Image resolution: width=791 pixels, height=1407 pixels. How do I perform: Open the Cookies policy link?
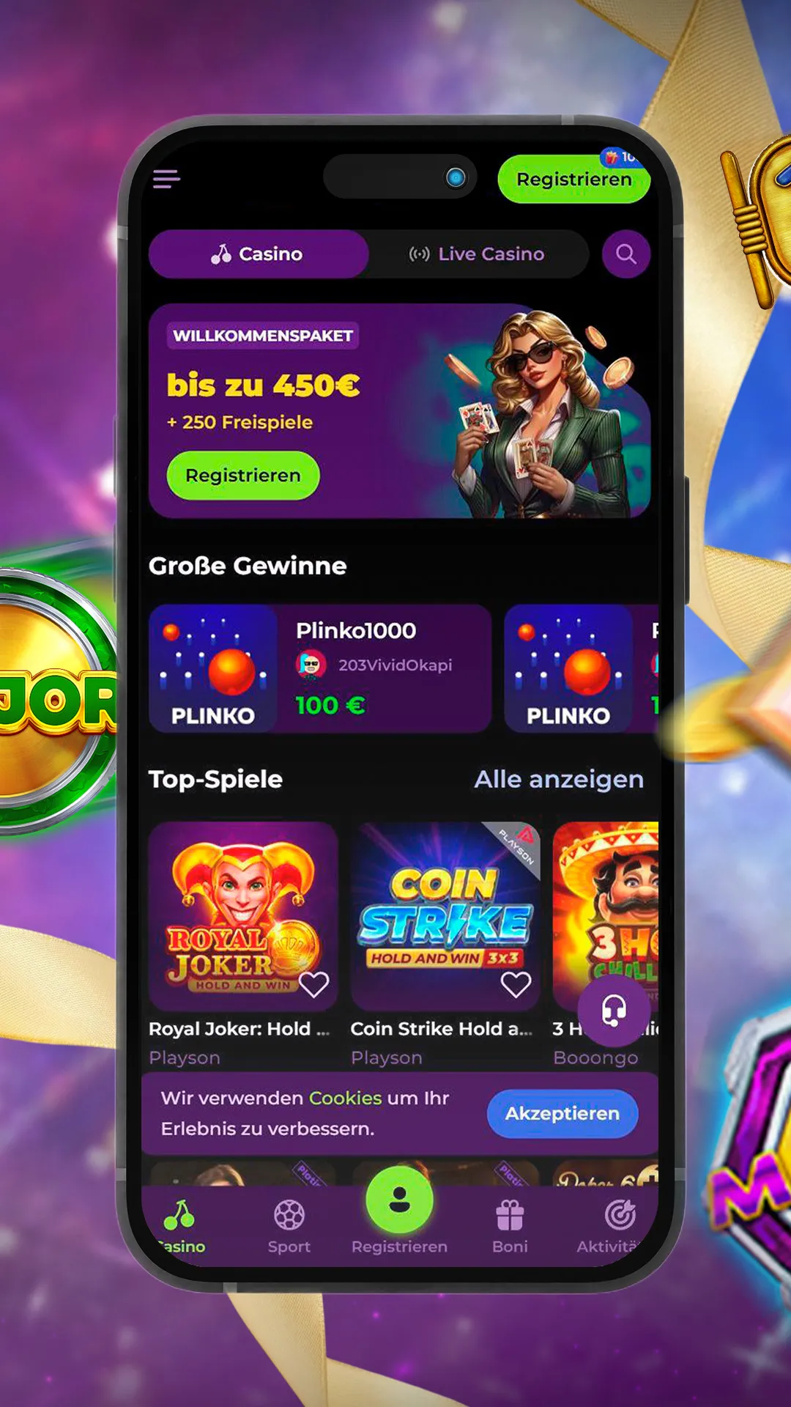coord(346,1098)
